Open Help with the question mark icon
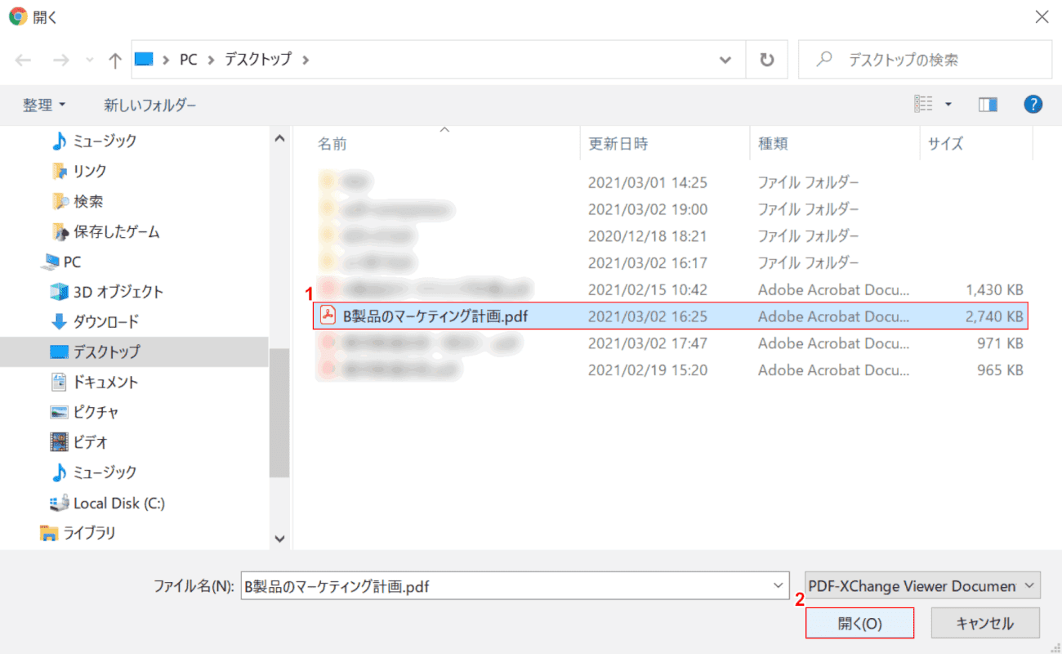Screen dimensions: 1062x654 tap(1033, 104)
